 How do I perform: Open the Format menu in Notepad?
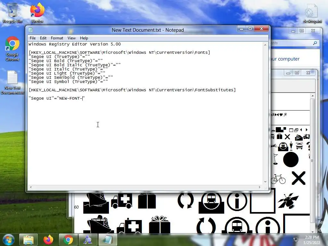click(x=57, y=38)
